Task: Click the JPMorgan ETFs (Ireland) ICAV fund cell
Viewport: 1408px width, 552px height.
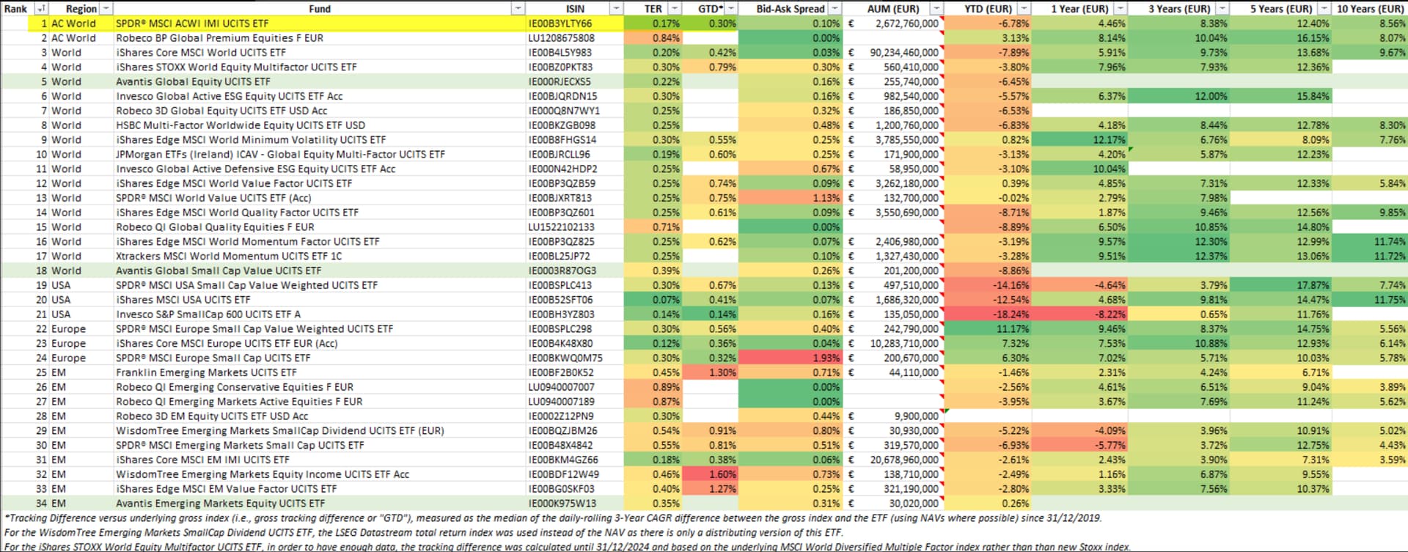Action: [320, 155]
